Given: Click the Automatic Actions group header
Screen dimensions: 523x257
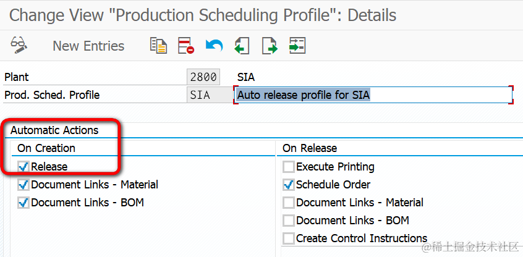Looking at the screenshot, I should (54, 130).
